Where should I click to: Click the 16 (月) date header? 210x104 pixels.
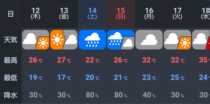pyautogui.click(x=149, y=14)
